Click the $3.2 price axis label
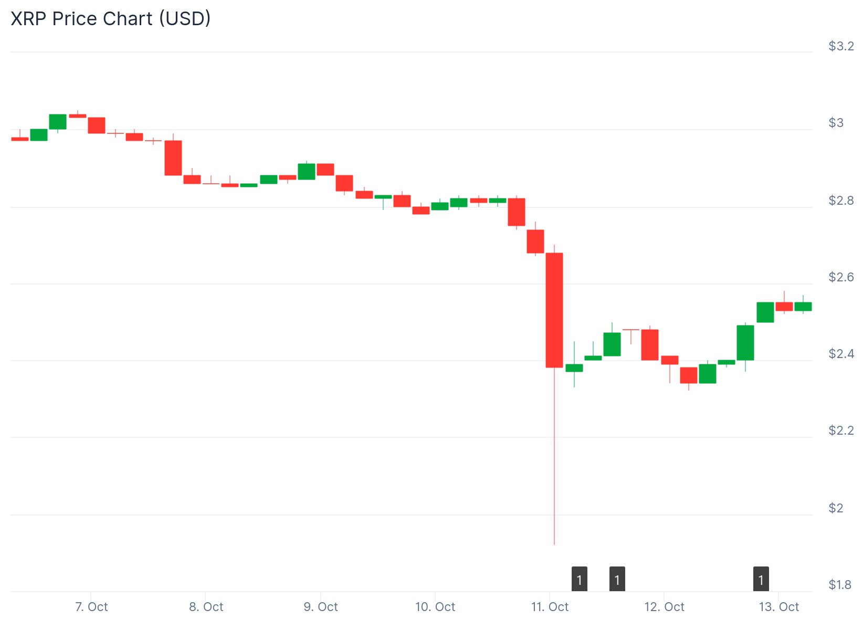Image resolution: width=863 pixels, height=630 pixels. [x=841, y=46]
